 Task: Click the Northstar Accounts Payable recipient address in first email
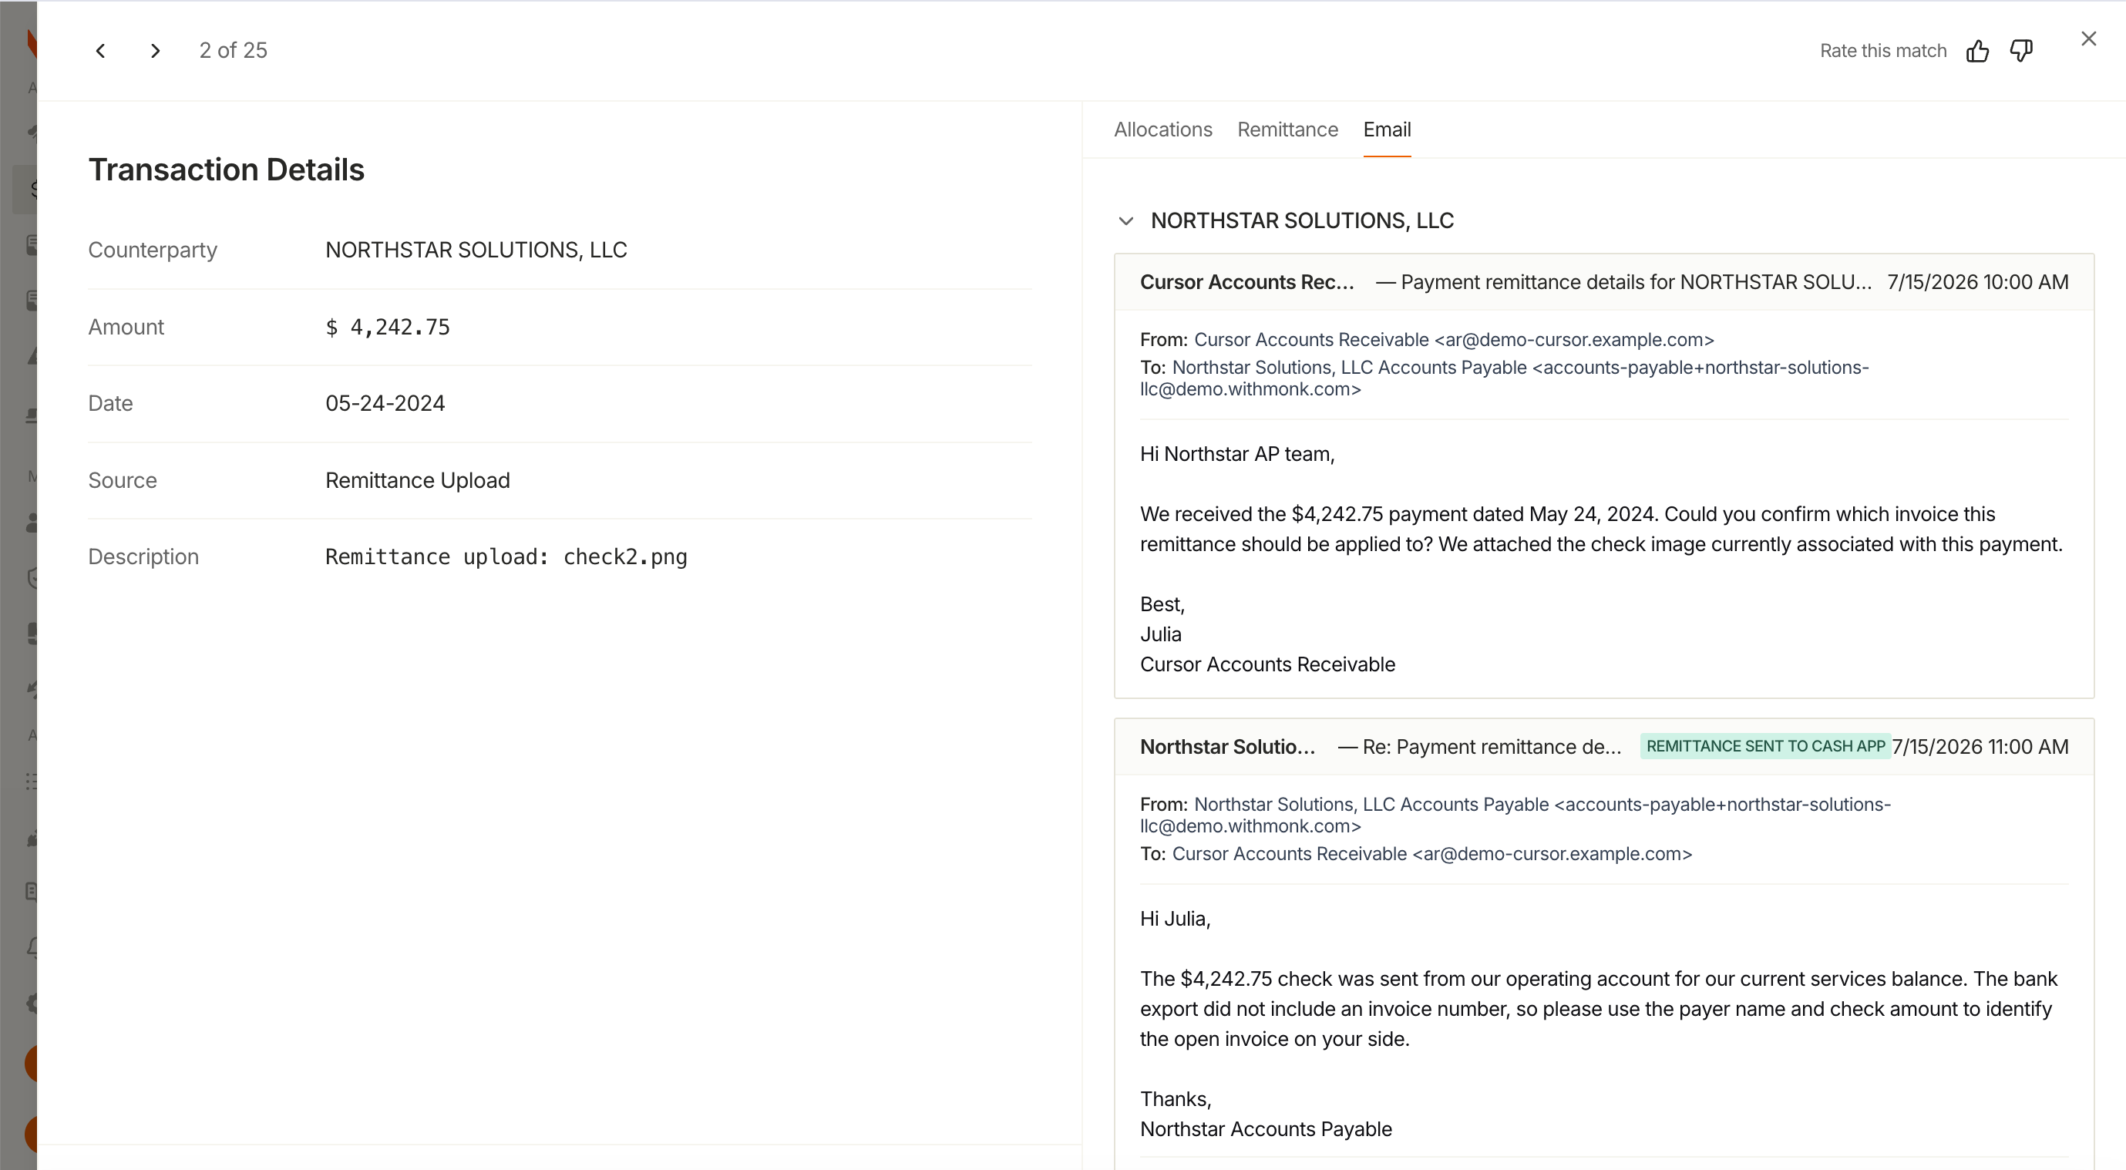[1504, 378]
